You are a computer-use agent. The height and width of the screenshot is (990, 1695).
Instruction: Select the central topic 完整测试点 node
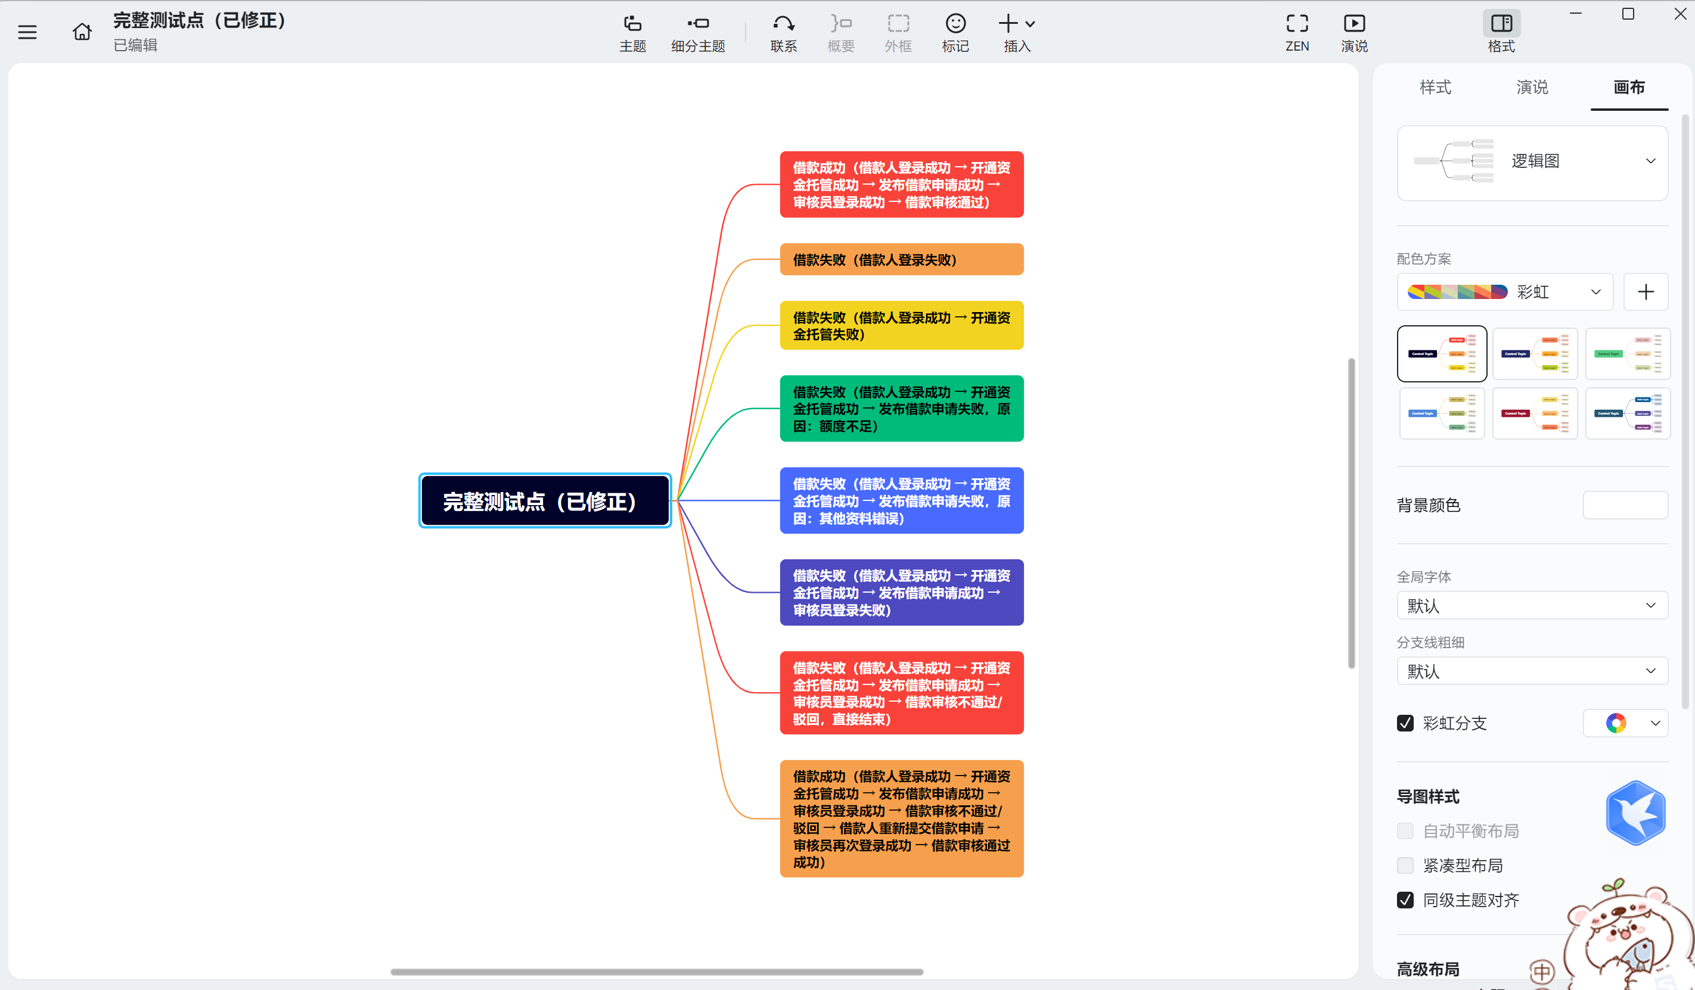coord(545,502)
